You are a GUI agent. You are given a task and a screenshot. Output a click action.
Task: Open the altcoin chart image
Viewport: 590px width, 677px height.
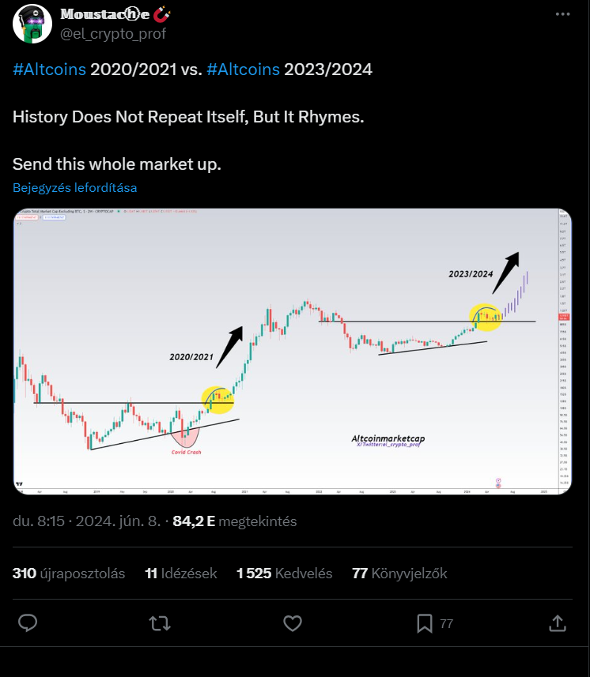pyautogui.click(x=293, y=352)
